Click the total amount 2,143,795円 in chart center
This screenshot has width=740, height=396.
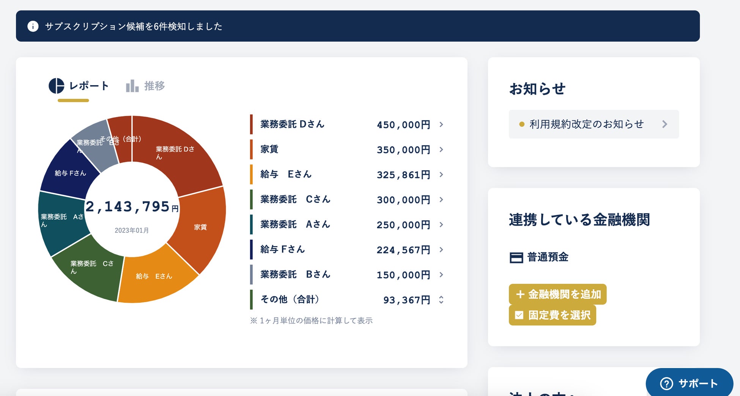pos(132,207)
